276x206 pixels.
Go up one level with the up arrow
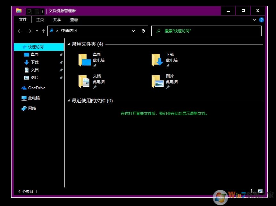click(x=44, y=31)
